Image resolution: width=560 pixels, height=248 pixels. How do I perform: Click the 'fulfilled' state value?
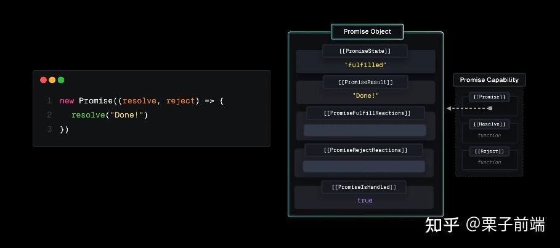click(365, 65)
